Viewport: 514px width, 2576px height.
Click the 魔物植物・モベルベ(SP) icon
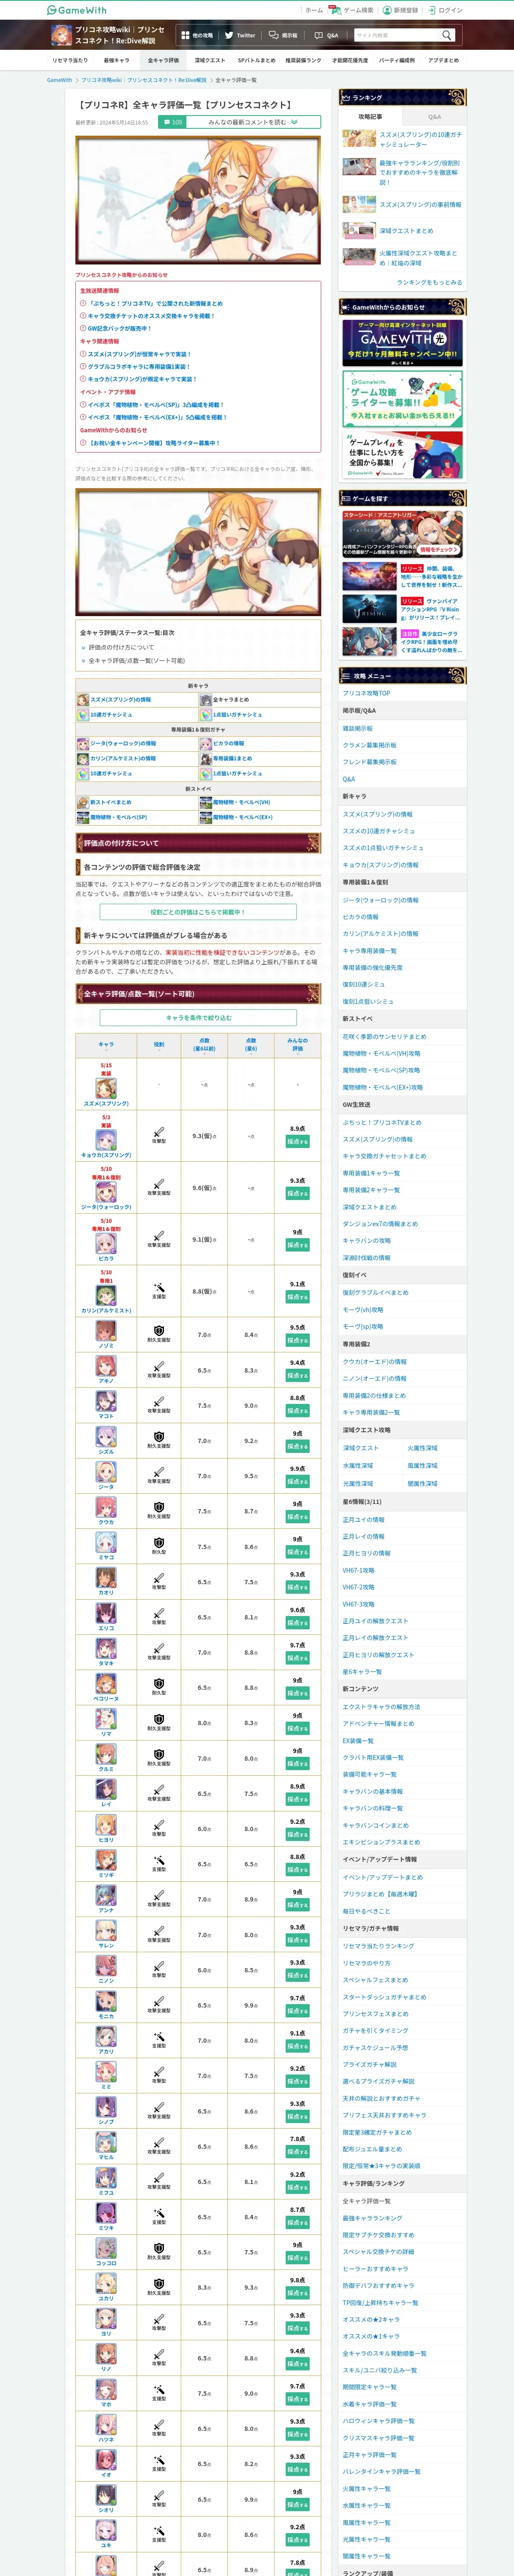(x=83, y=818)
